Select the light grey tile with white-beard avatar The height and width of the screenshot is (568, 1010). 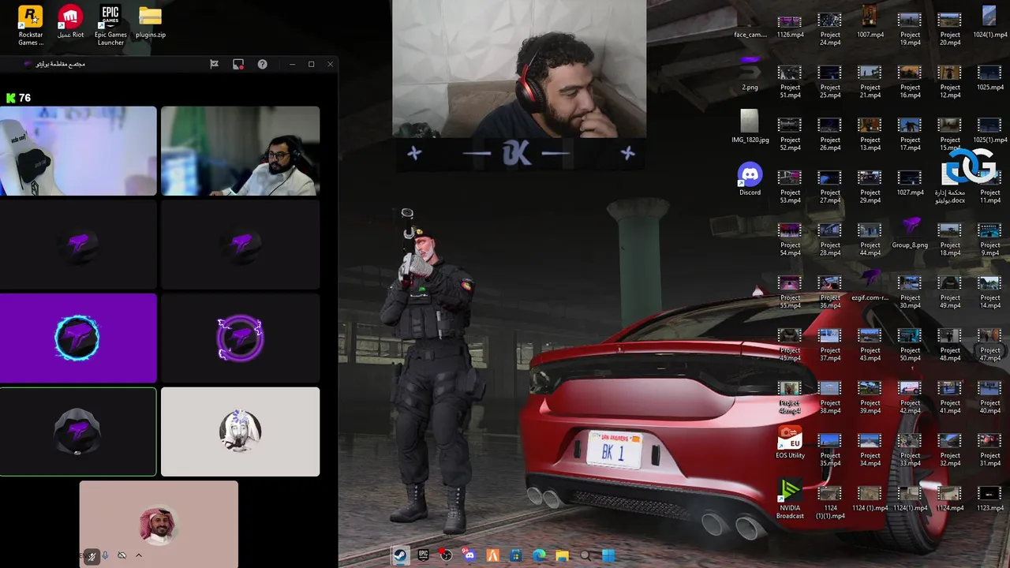tap(240, 432)
